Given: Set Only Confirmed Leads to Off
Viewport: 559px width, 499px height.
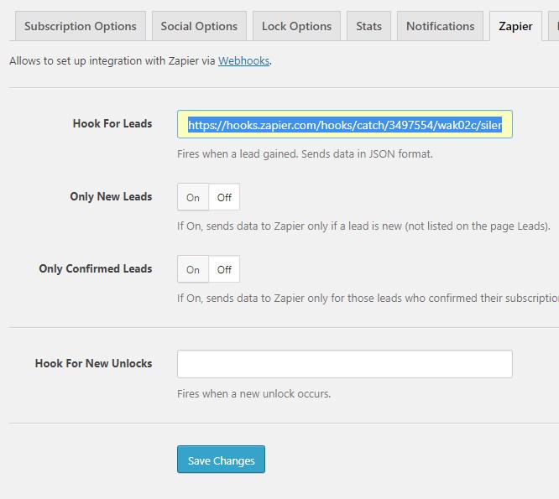Looking at the screenshot, I should (224, 270).
